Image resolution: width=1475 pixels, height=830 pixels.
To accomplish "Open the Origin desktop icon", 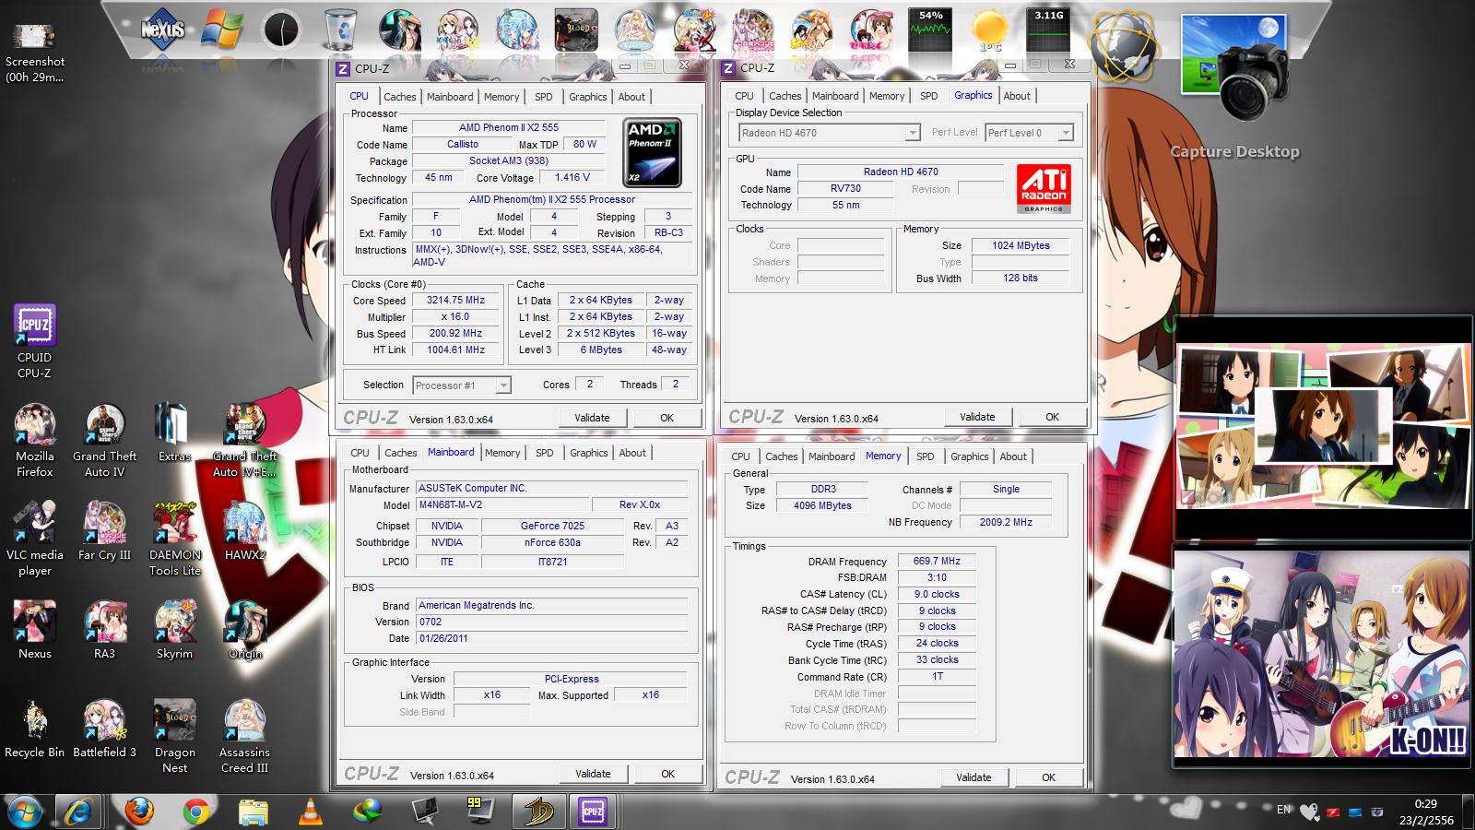I will pos(244,622).
